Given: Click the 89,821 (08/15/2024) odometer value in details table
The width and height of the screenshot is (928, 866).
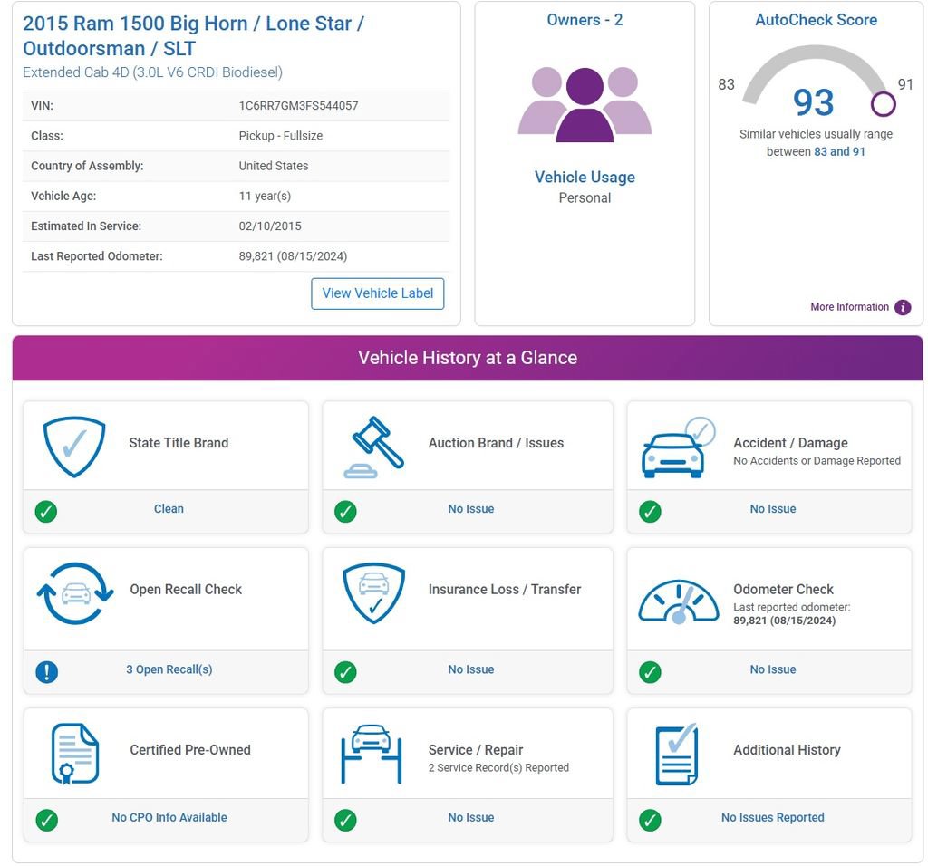Looking at the screenshot, I should click(293, 256).
